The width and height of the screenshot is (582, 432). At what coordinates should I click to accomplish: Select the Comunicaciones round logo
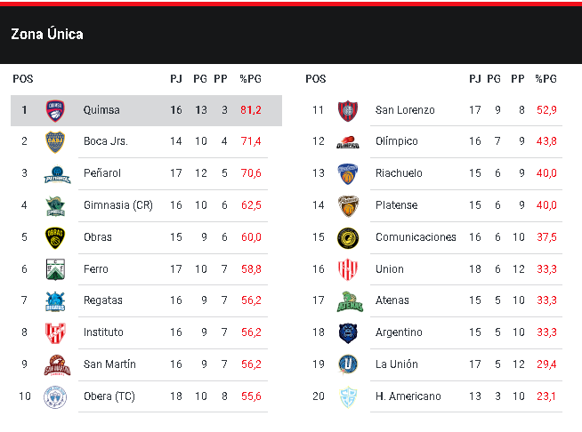[x=347, y=237]
